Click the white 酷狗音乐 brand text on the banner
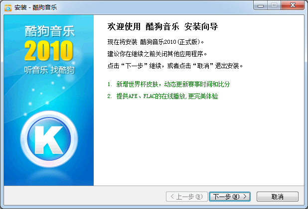 (x=49, y=31)
